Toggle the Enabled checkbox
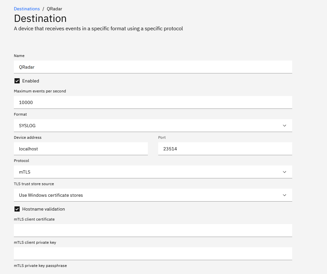The image size is (327, 274). click(17, 81)
